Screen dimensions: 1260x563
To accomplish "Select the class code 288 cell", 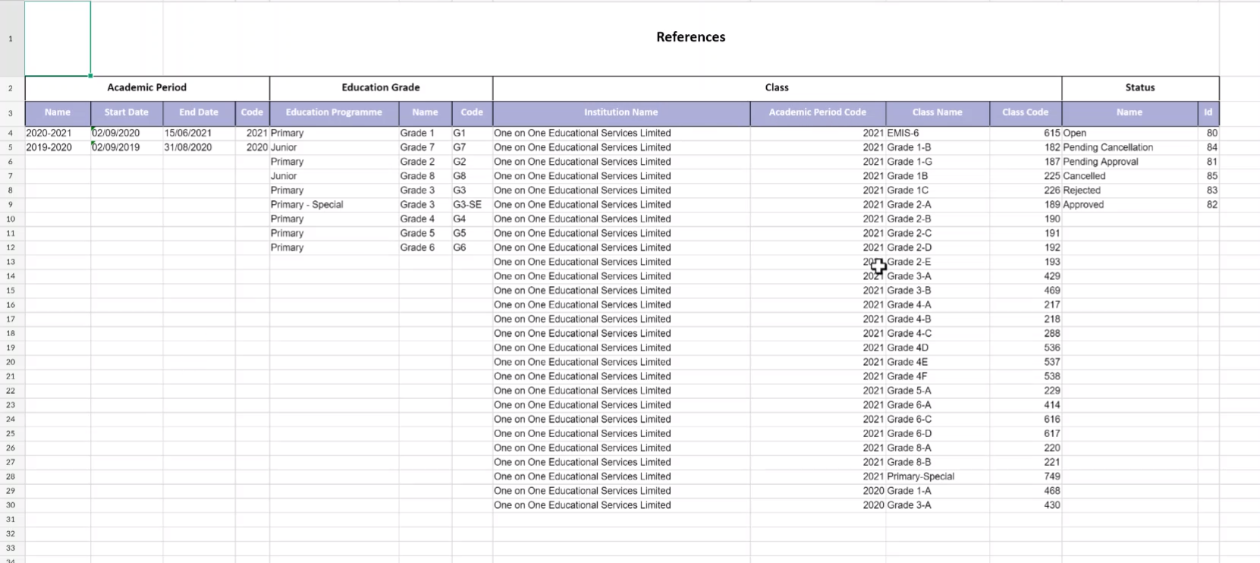I will tap(1026, 333).
